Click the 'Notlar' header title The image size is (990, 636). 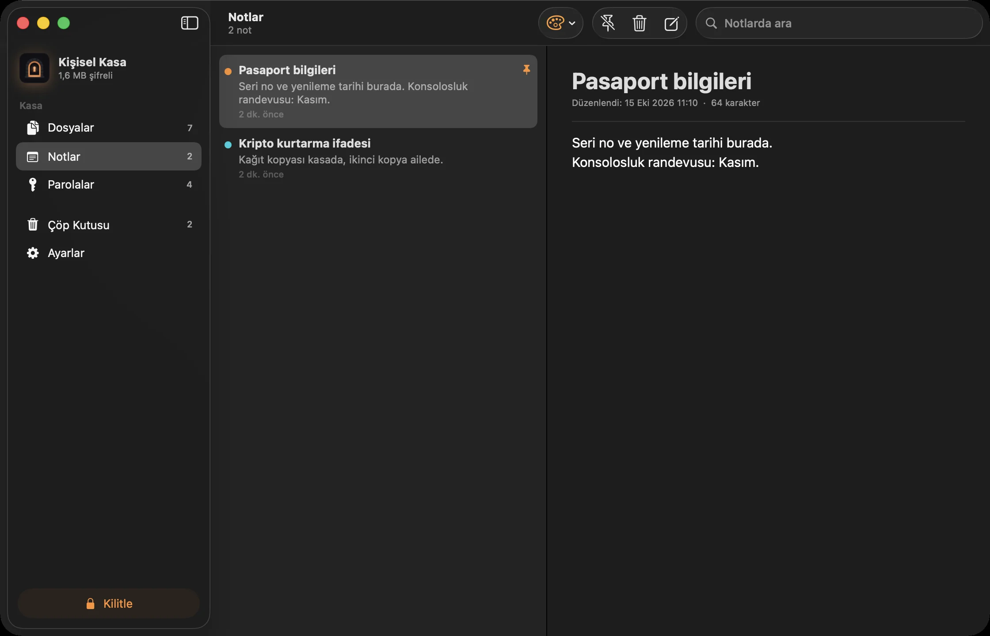[246, 17]
